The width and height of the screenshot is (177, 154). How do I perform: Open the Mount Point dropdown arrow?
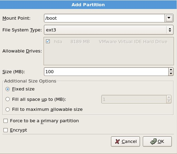tap(169, 18)
